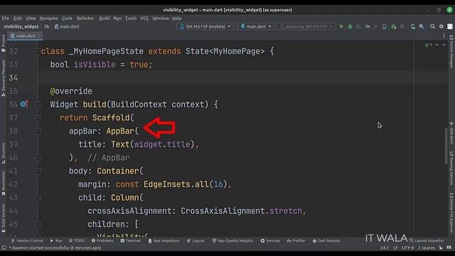455x256 pixels.
Task: Collapse children list fold on line 45
Action: tap(38, 225)
